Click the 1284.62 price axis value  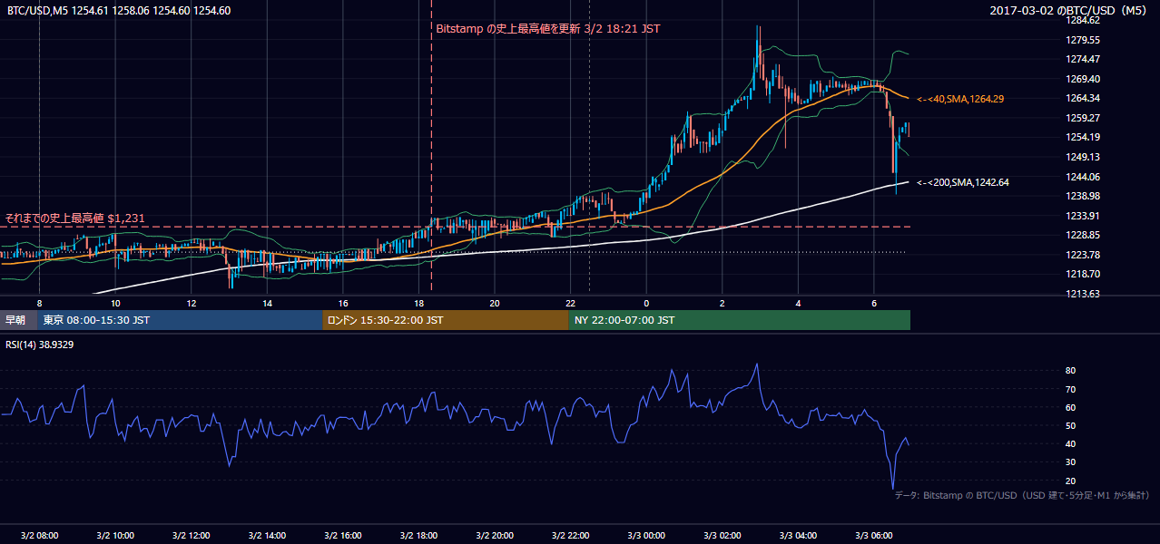(1084, 20)
